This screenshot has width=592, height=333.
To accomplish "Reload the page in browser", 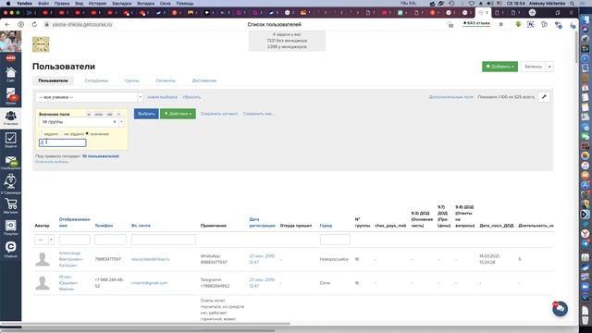I will pyautogui.click(x=34, y=24).
